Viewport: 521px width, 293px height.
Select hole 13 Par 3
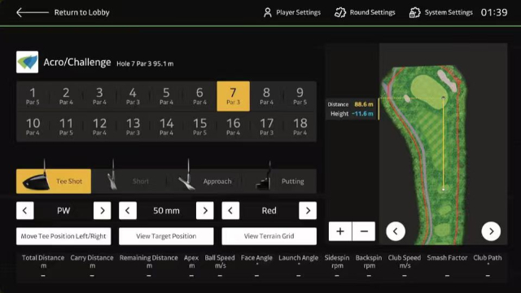click(x=133, y=127)
